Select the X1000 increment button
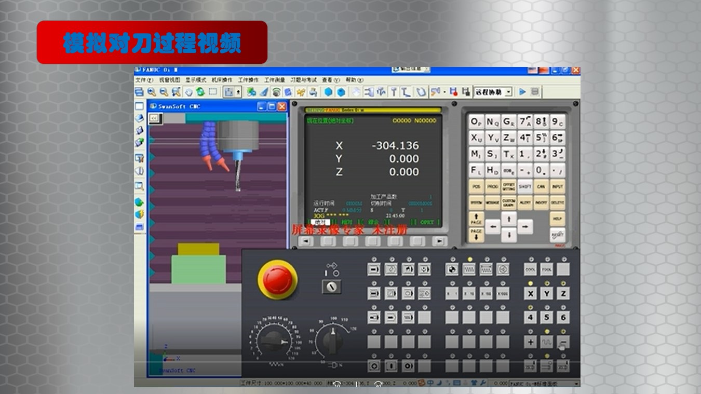Viewport: 701px width, 394px height. pyautogui.click(x=503, y=294)
